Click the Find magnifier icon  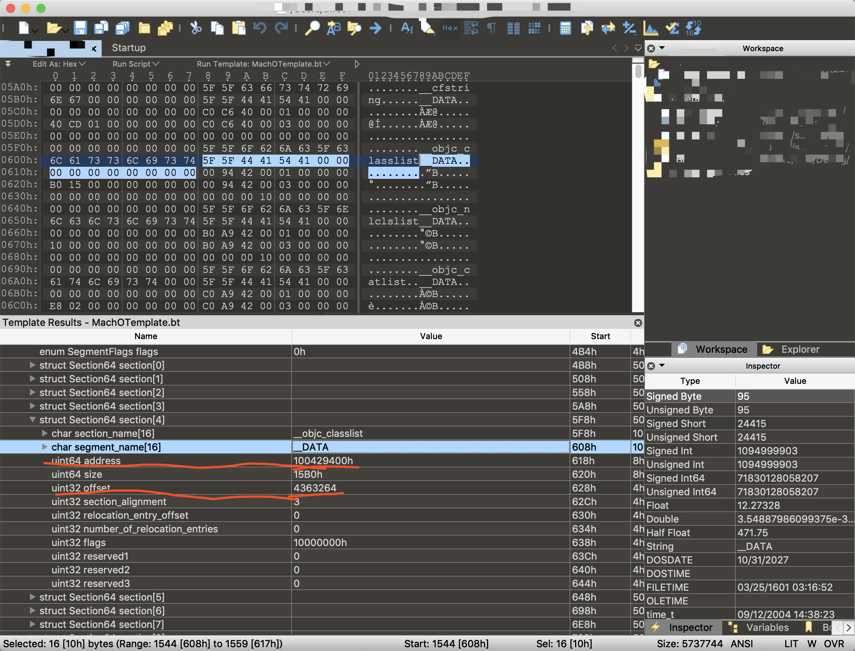312,28
